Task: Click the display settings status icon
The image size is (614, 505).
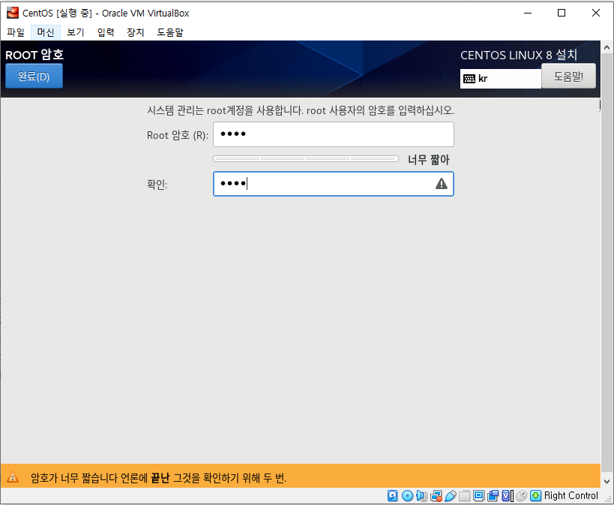Action: 478,495
